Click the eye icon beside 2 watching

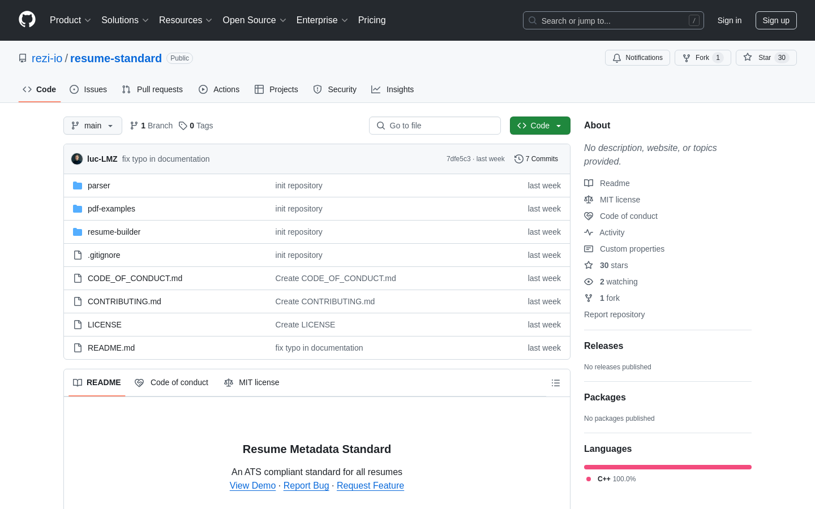tap(589, 282)
